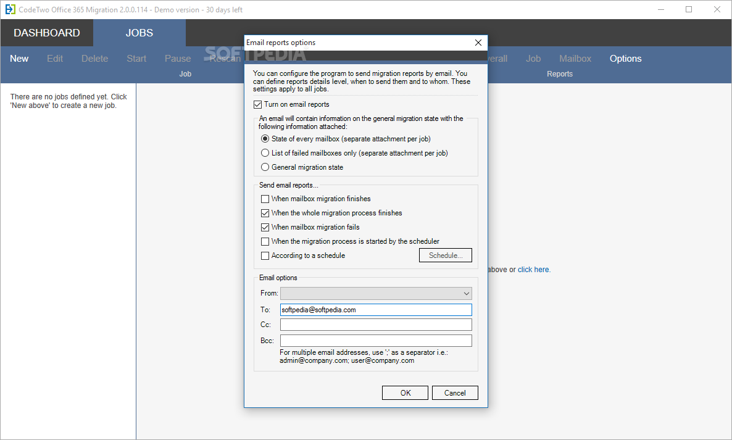Click the Edit toolbar item
Viewport: 732px width, 440px height.
point(54,59)
